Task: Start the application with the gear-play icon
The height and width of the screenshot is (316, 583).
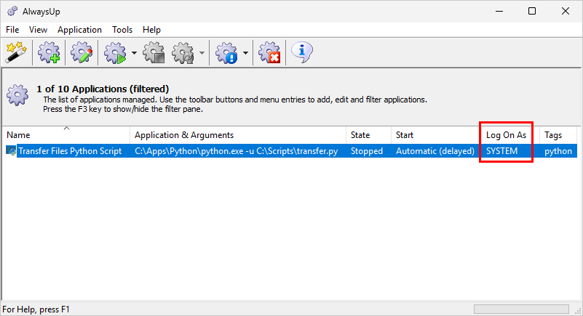Action: click(x=115, y=52)
